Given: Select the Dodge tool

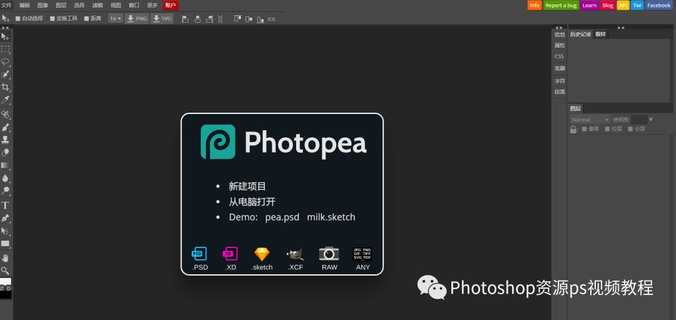Looking at the screenshot, I should coord(6,190).
